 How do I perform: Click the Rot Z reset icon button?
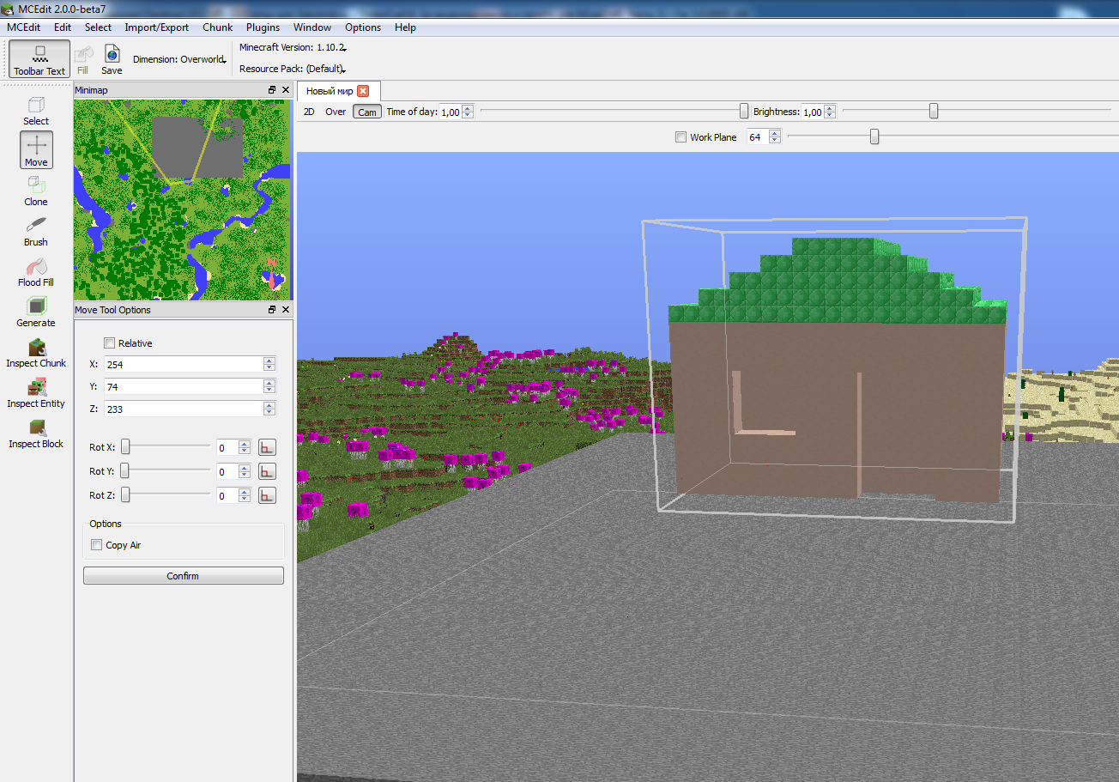(x=268, y=495)
